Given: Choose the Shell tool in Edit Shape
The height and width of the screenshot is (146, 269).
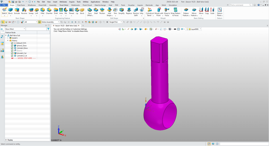Looking at the screenshot, I should (96, 11).
